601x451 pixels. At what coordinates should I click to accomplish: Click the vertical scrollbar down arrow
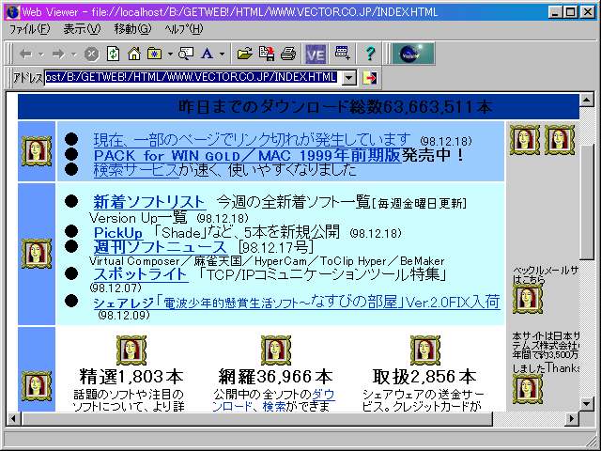(587, 403)
